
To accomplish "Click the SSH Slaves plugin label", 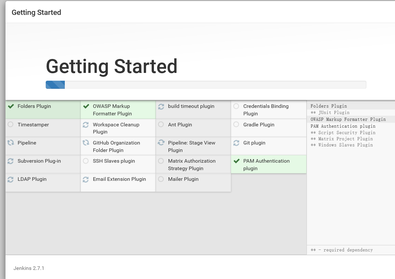I will pyautogui.click(x=114, y=161).
